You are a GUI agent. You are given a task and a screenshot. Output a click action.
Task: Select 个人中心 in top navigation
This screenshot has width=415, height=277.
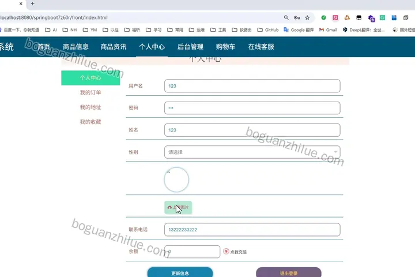click(x=152, y=47)
